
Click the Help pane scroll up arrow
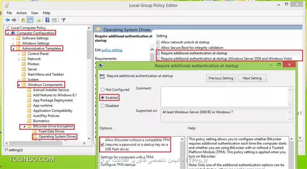click(x=291, y=139)
